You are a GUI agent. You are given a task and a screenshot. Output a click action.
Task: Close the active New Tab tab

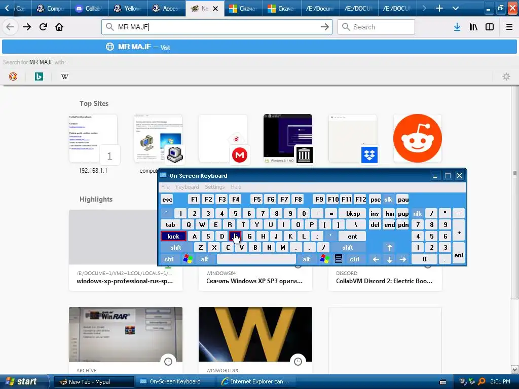point(215,9)
